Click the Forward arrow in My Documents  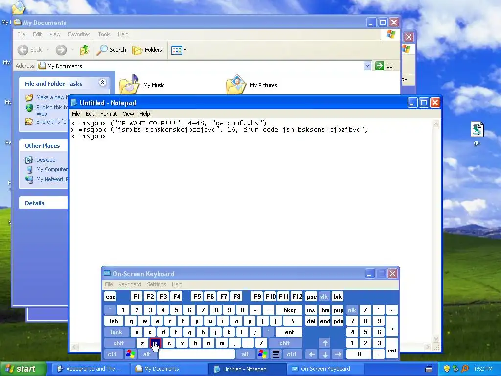[x=61, y=50]
